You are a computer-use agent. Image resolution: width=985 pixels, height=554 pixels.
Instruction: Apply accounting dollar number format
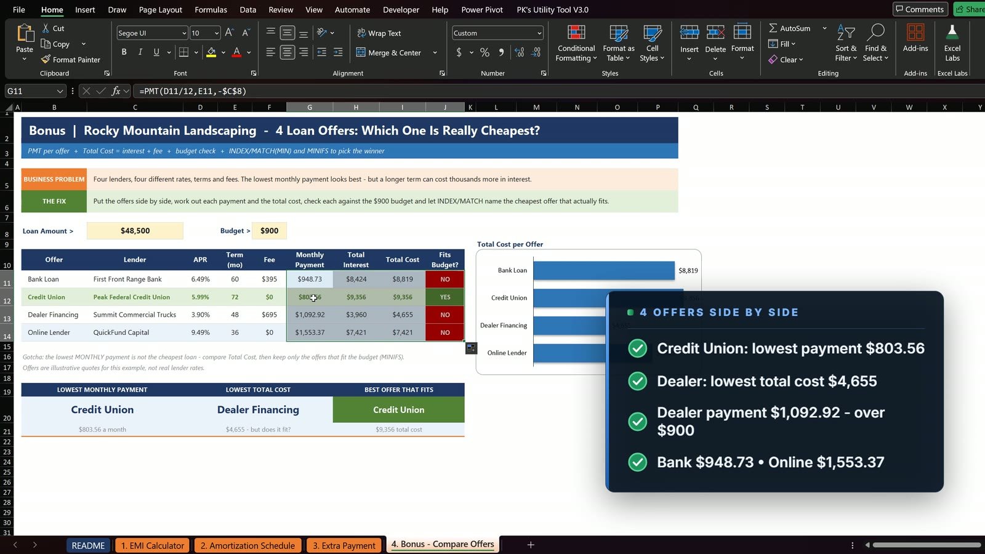(459, 52)
